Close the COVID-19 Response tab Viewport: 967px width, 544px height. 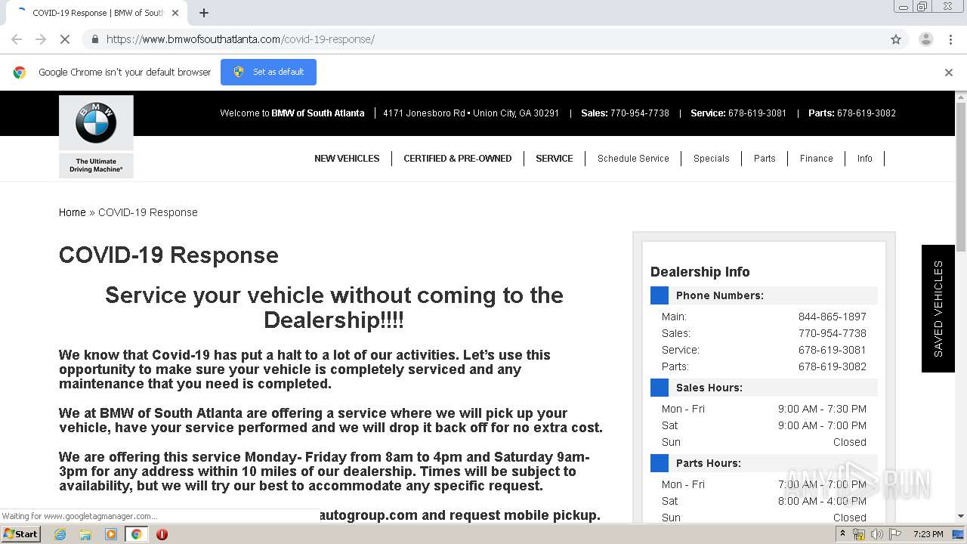click(x=175, y=13)
